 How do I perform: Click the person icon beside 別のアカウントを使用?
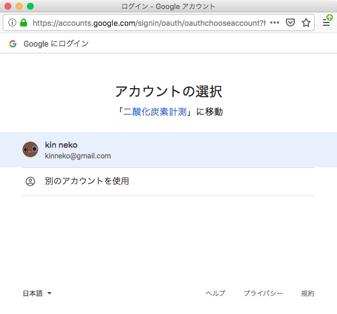pos(30,181)
